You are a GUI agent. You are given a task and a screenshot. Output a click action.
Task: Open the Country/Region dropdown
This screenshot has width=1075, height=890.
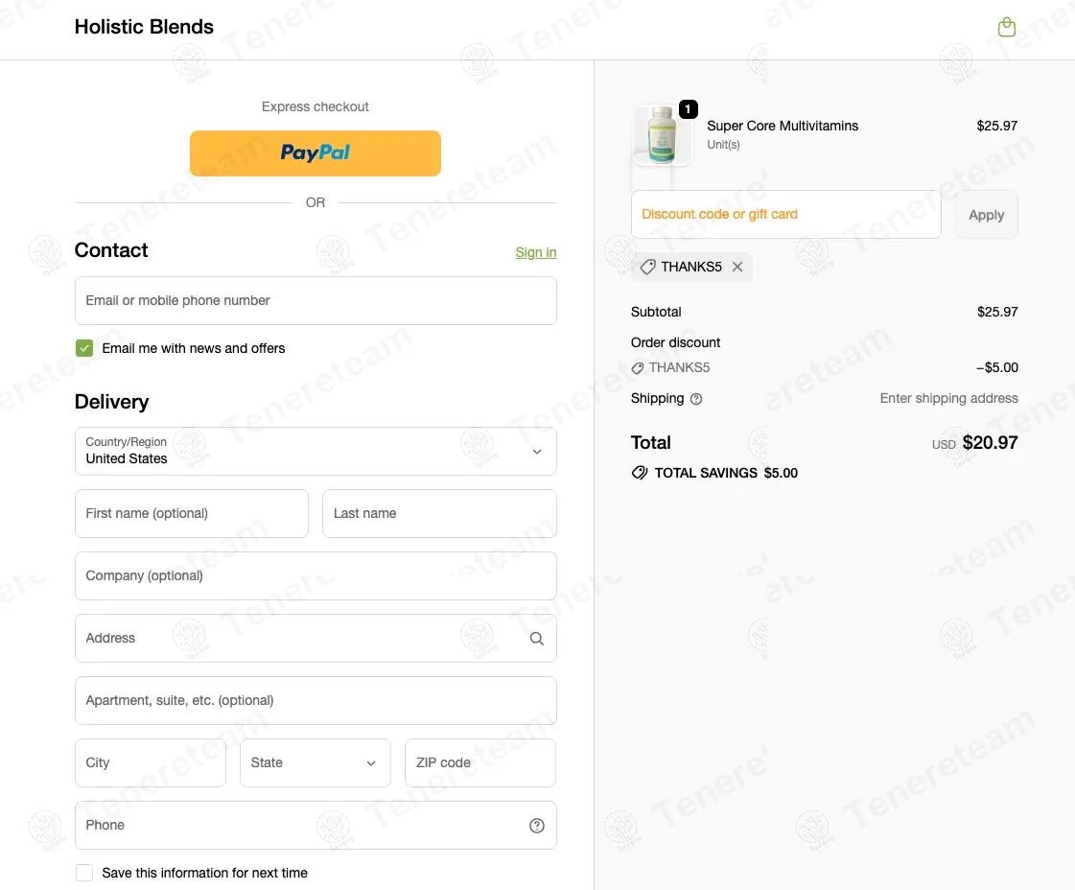pos(315,451)
